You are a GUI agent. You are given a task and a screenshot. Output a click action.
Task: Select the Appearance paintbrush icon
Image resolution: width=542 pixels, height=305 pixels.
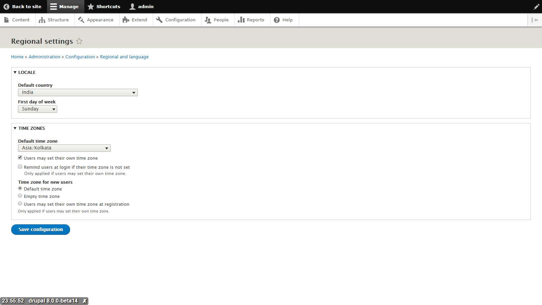point(81,20)
